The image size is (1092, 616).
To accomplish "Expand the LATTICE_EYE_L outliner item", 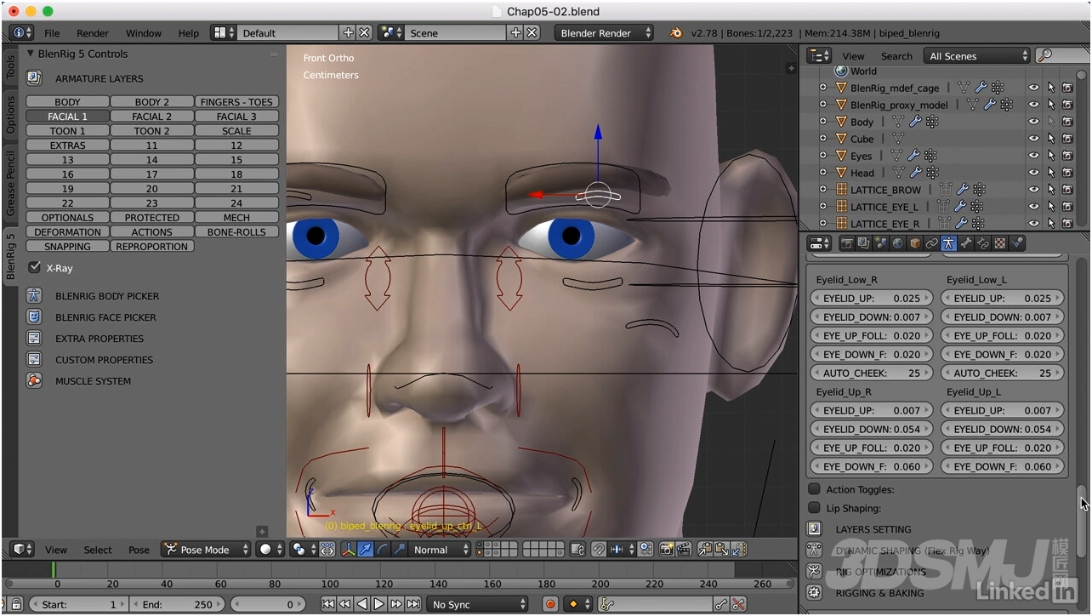I will [822, 207].
